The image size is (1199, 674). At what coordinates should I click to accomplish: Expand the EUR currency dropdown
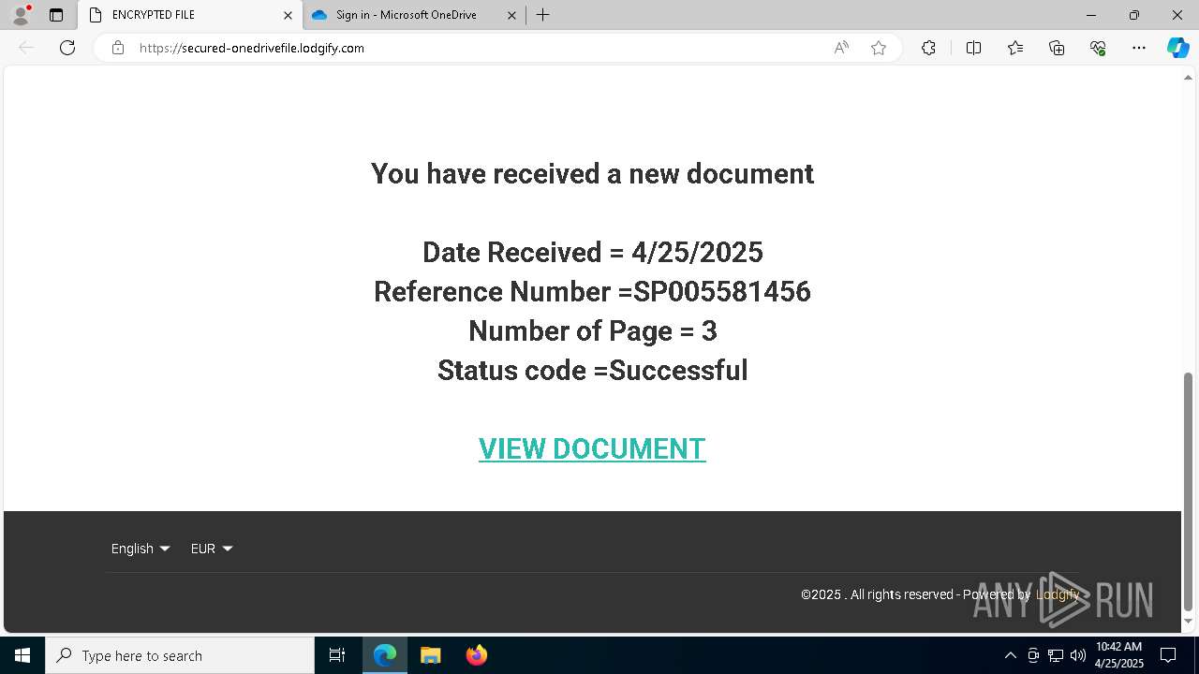tap(212, 549)
